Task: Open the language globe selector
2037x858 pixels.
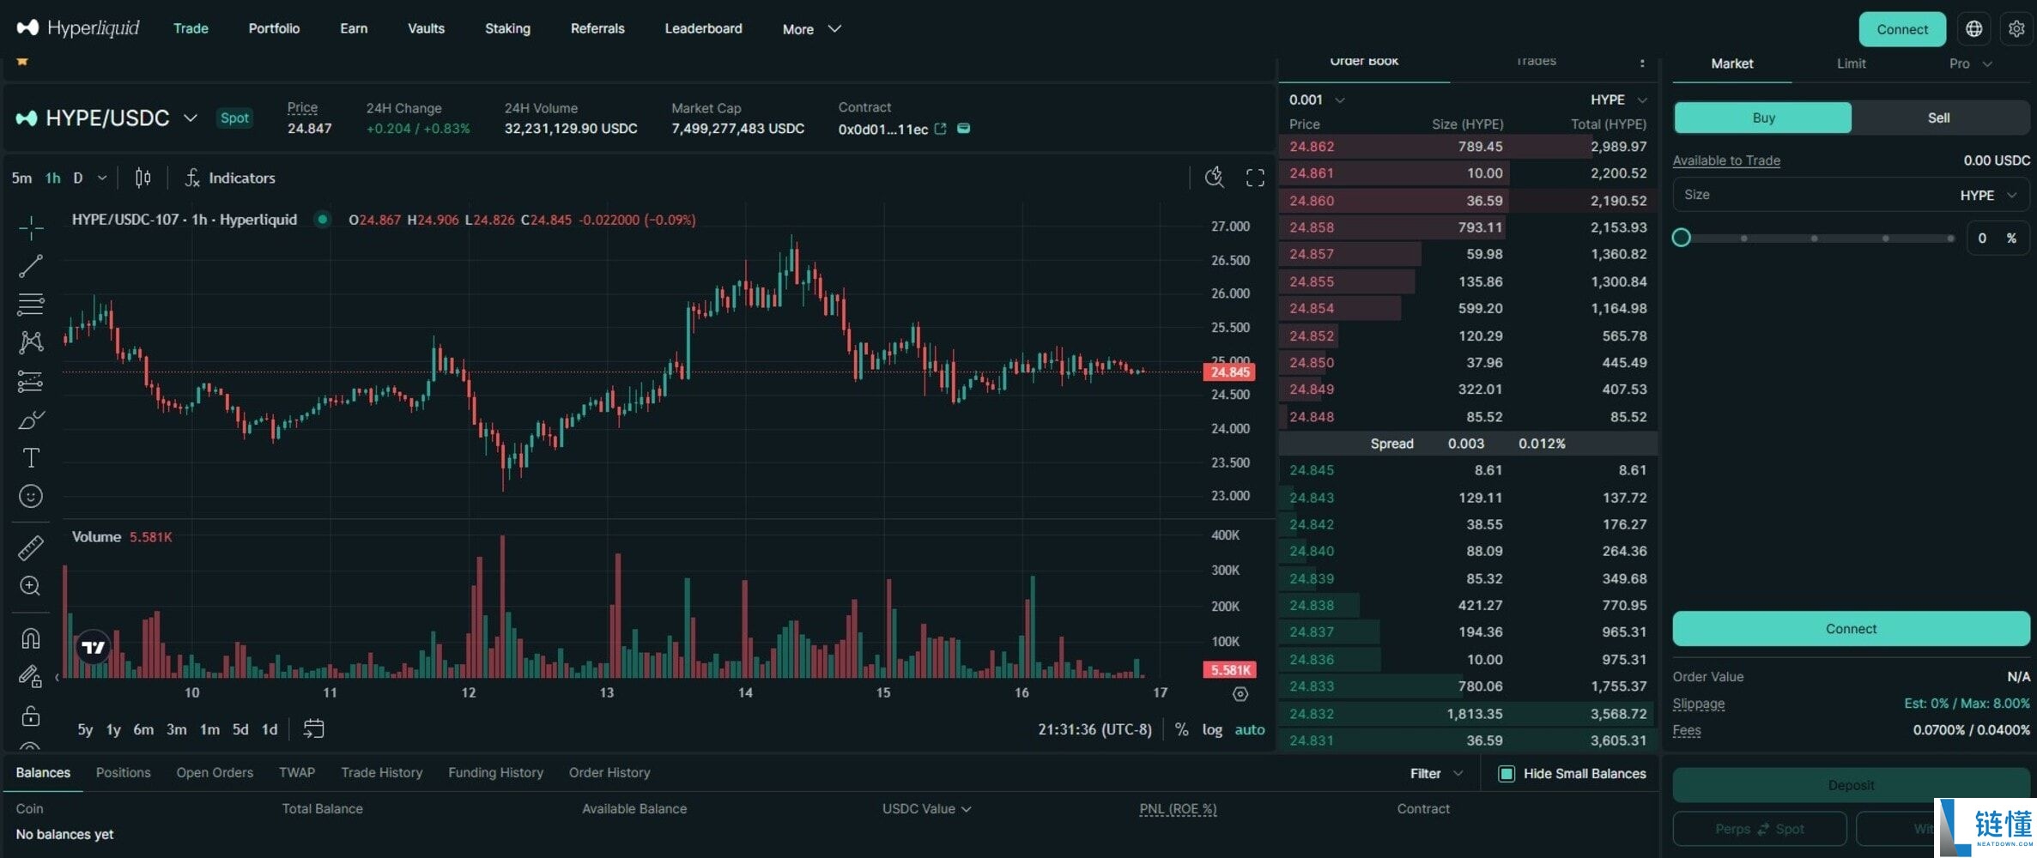Action: tap(1974, 29)
